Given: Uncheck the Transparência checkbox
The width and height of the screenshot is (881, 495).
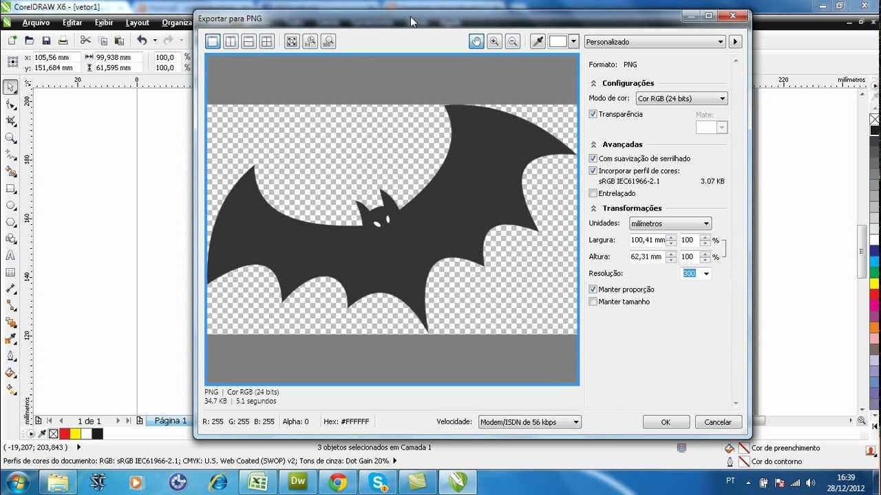Looking at the screenshot, I should pyautogui.click(x=593, y=114).
